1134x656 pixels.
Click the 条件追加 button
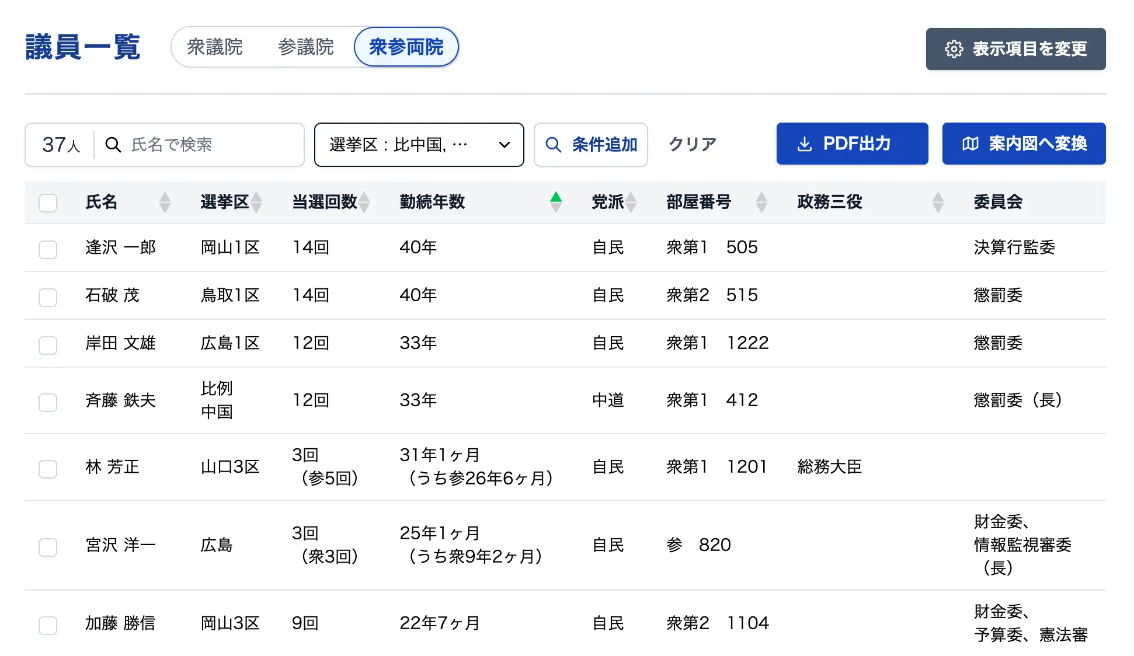tap(591, 145)
